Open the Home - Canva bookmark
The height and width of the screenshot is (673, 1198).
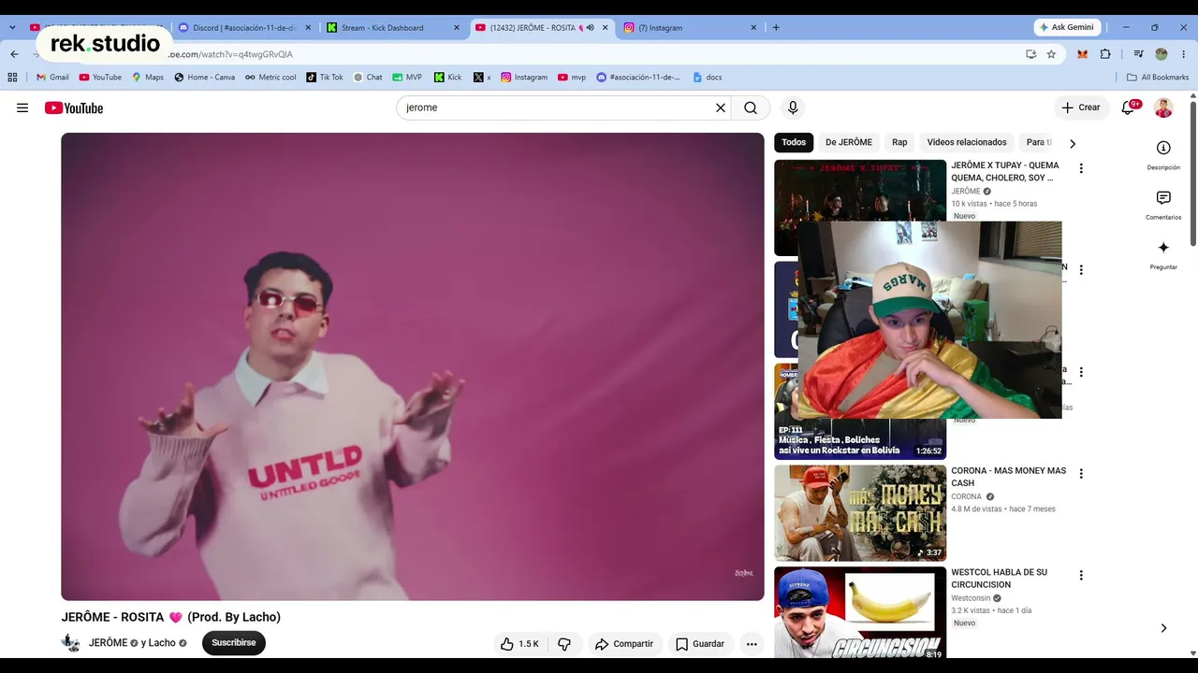(205, 78)
